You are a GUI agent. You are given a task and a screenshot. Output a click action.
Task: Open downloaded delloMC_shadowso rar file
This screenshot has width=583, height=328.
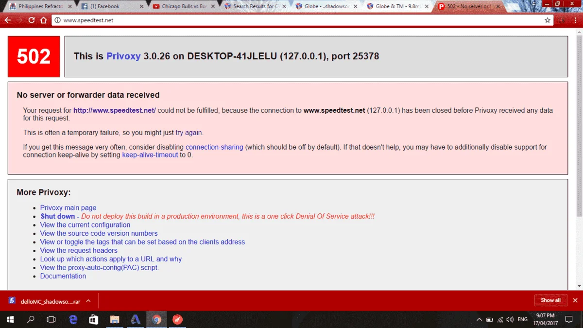coord(44,301)
